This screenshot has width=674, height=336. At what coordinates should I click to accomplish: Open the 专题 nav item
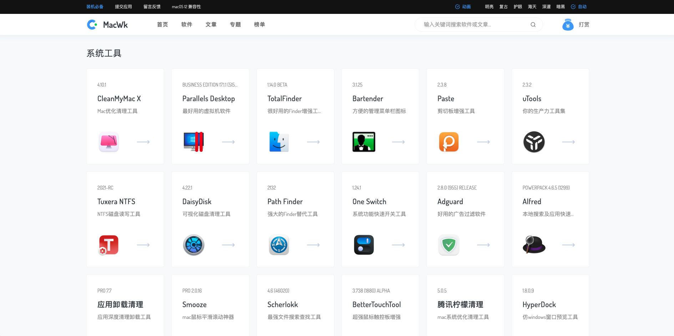coord(235,25)
